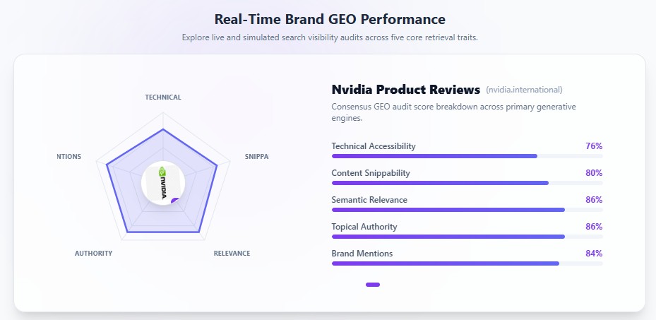Click the Nvidia logo in radar chart

coord(163,183)
